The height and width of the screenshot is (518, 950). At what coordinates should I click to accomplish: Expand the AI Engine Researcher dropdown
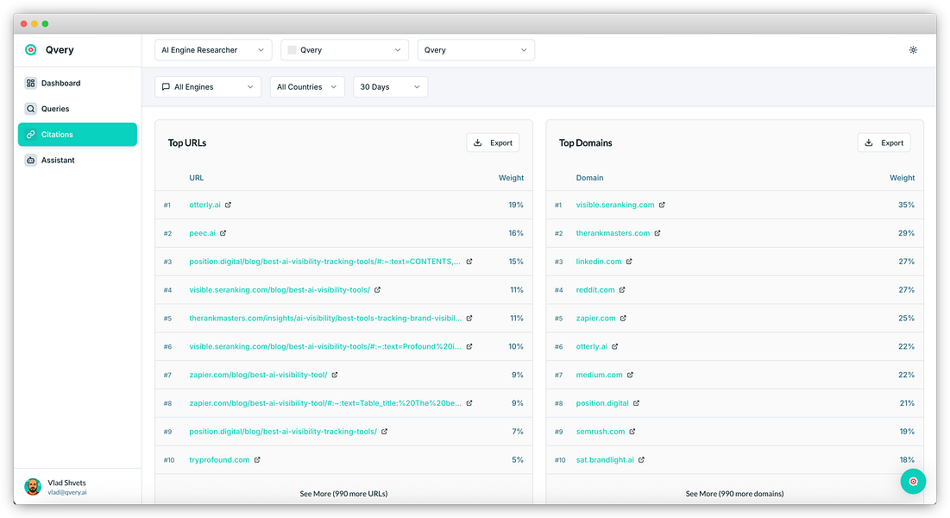pyautogui.click(x=213, y=50)
